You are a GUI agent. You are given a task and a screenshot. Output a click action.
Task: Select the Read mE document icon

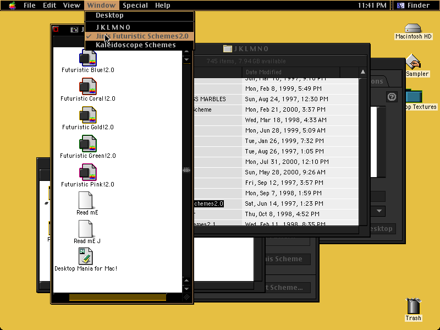86,200
